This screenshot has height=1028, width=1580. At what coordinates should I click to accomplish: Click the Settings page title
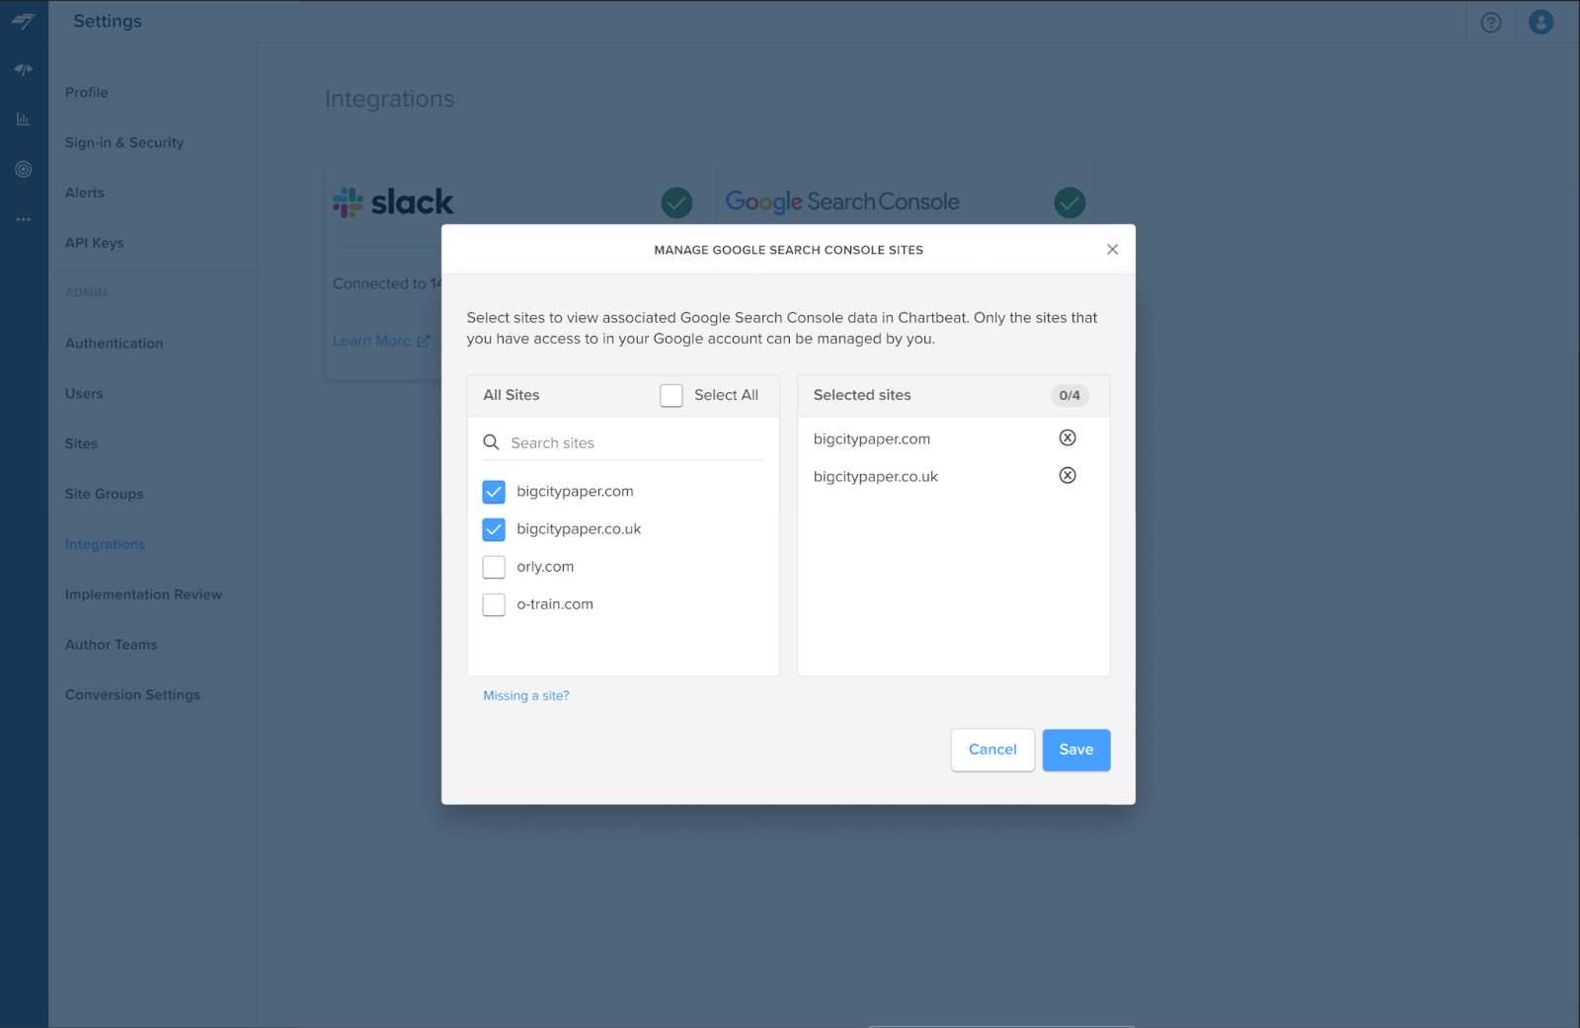(x=108, y=21)
